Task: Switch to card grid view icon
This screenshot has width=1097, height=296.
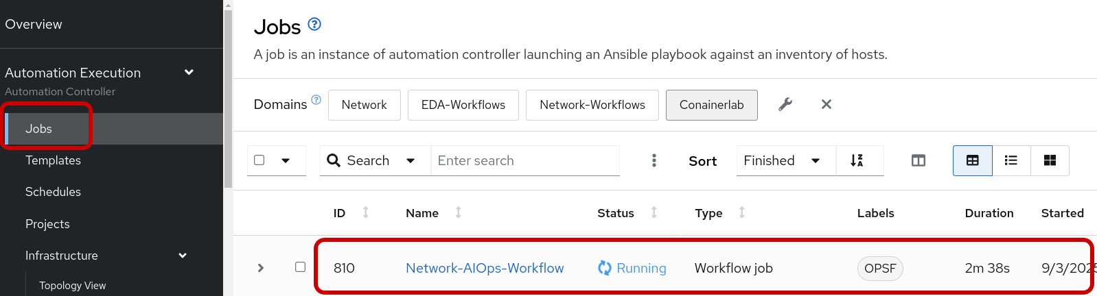Action: click(x=1050, y=160)
